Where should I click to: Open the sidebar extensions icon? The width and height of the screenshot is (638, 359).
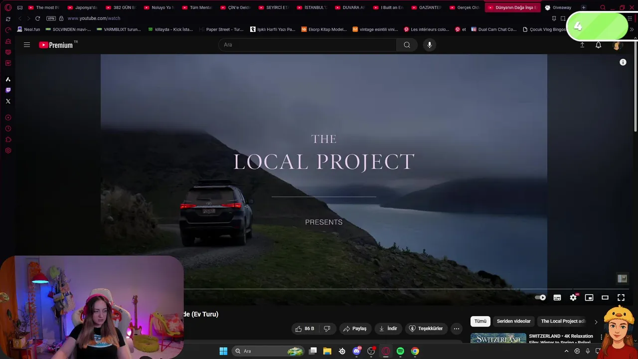pos(8,140)
